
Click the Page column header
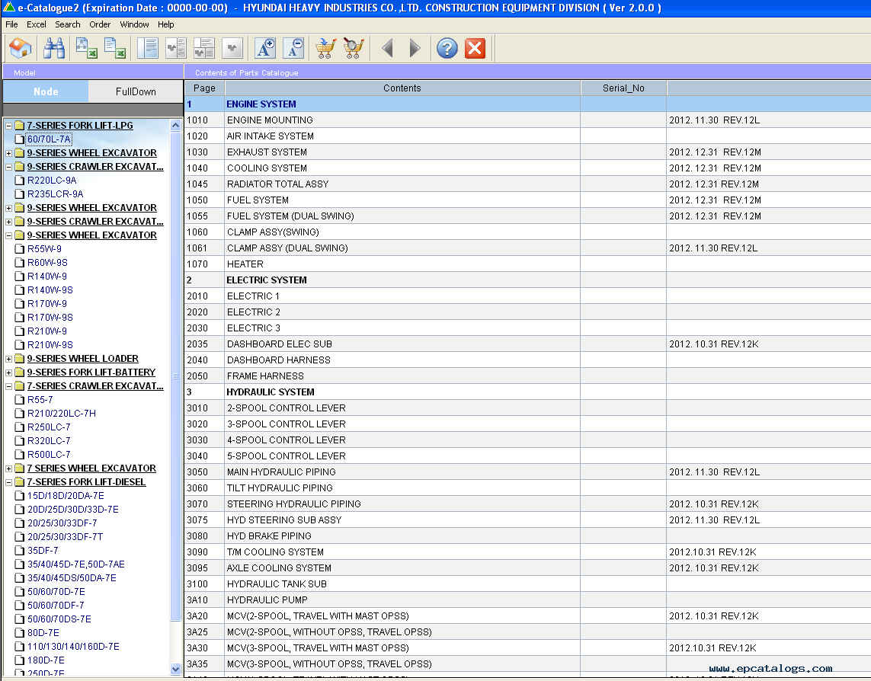(x=204, y=88)
